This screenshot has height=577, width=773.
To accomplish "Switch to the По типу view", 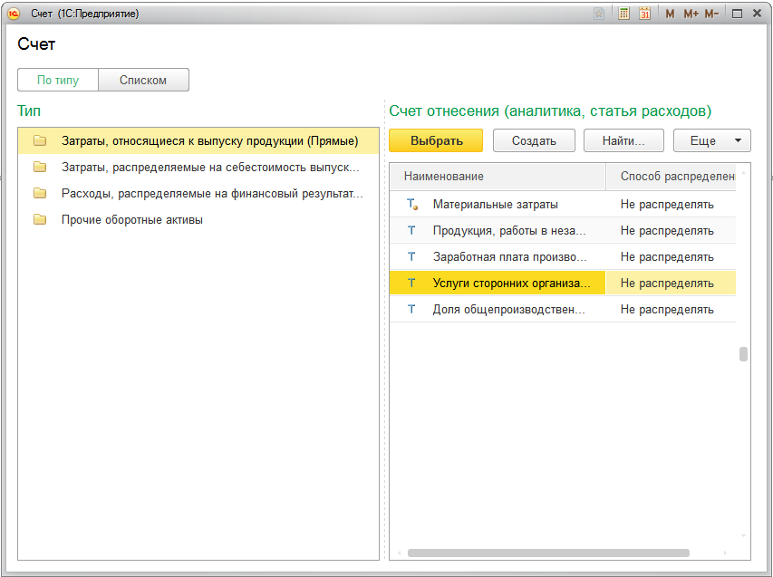I will (x=58, y=80).
